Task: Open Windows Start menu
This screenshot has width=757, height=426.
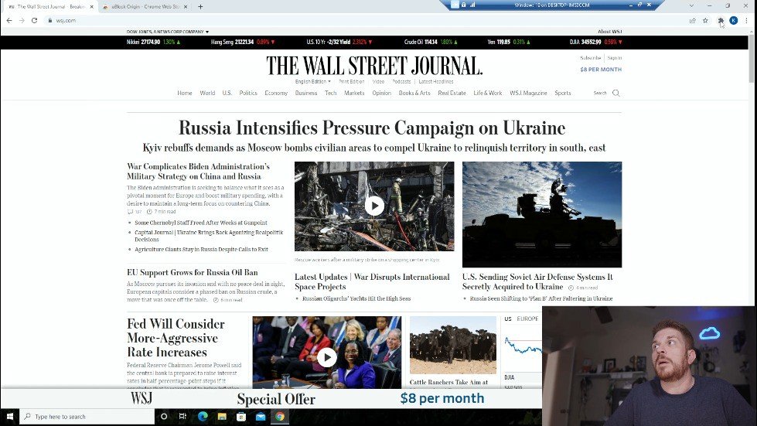Action: coord(10,417)
